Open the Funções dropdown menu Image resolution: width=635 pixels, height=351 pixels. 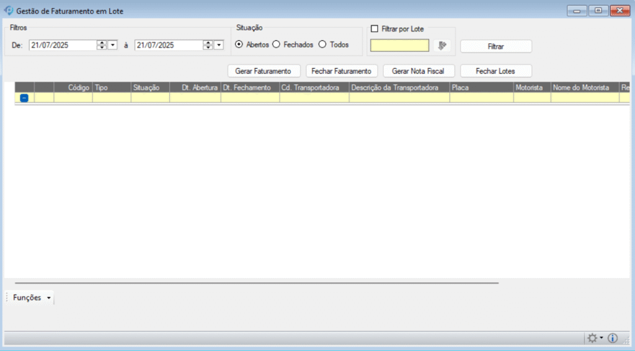pyautogui.click(x=32, y=298)
